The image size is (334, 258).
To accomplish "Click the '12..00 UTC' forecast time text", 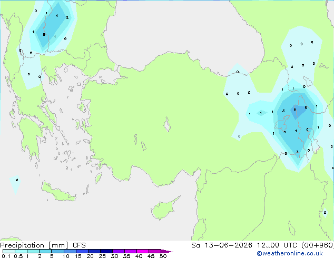I will point(277,245).
